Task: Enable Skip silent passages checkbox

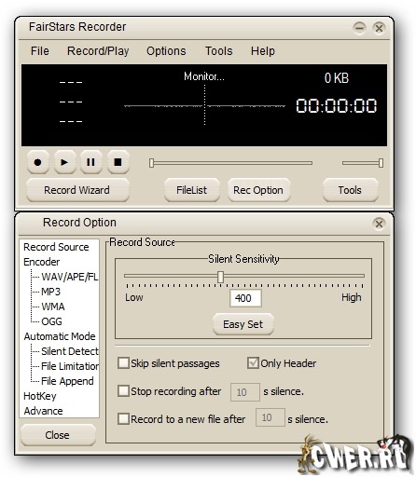Action: click(123, 362)
